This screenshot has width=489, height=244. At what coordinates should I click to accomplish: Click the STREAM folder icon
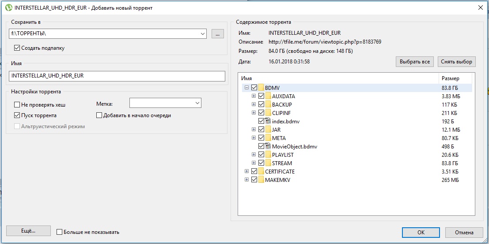click(268, 163)
